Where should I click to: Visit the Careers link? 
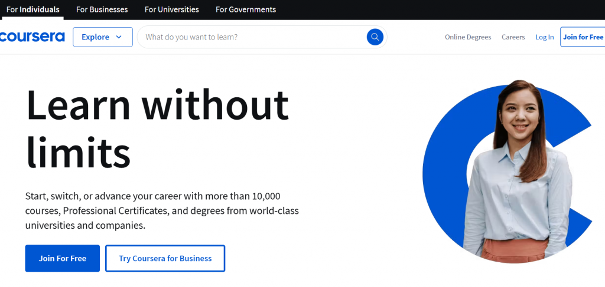[513, 37]
